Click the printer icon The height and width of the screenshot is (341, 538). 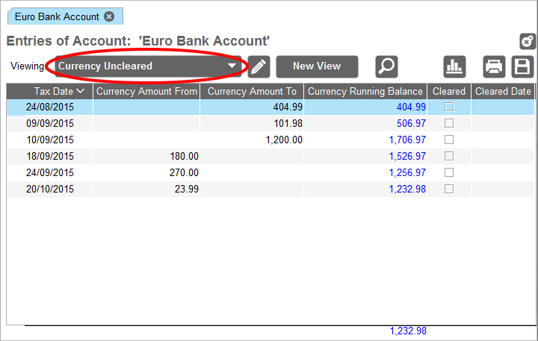click(x=494, y=66)
